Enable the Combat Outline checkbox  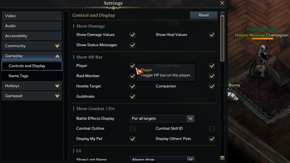(x=133, y=129)
